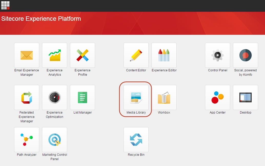The height and width of the screenshot is (166, 265).
Task: Open the Path Analyzer tile
Action: point(27,140)
